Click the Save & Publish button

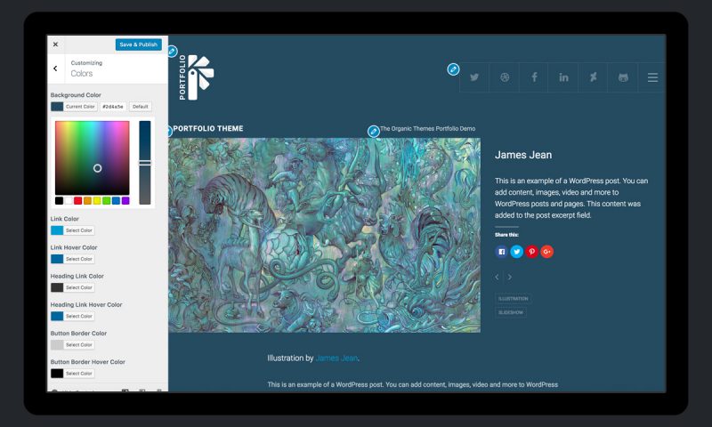click(139, 44)
